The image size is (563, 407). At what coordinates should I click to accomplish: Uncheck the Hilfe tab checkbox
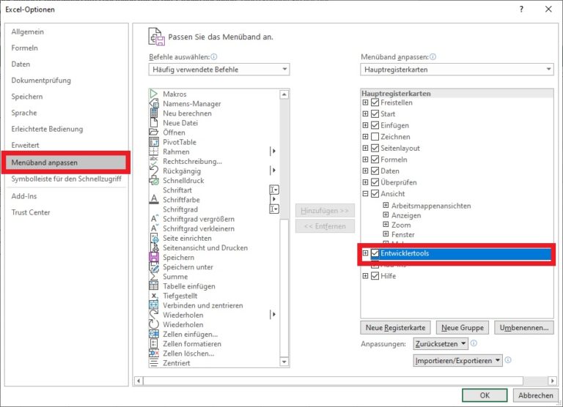[x=375, y=276]
